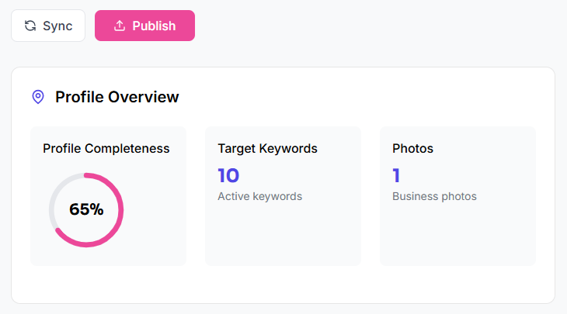Click the photo count number 1
Viewport: 567px width, 314px height.
396,175
